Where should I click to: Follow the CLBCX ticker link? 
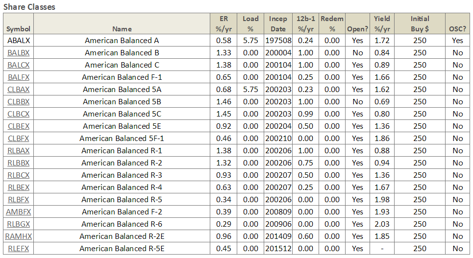[19, 114]
